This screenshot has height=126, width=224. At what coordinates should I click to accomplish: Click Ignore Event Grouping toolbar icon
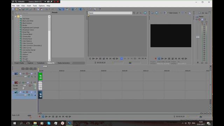76,9
